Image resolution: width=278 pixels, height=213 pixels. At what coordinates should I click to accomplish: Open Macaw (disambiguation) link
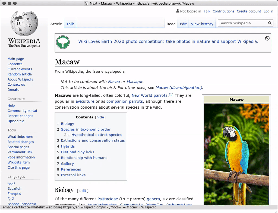tap(179, 88)
